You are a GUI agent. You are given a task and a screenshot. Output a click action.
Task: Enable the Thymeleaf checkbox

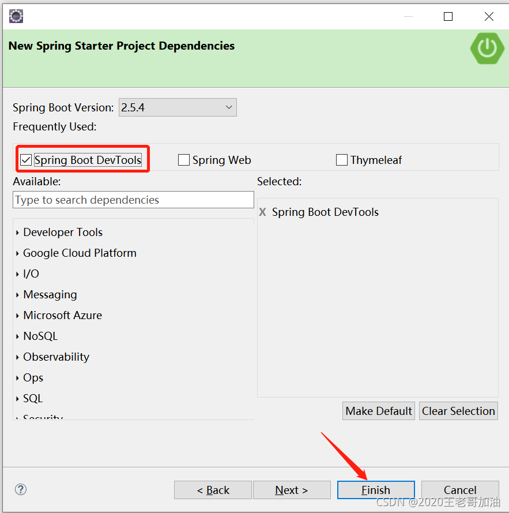[342, 160]
